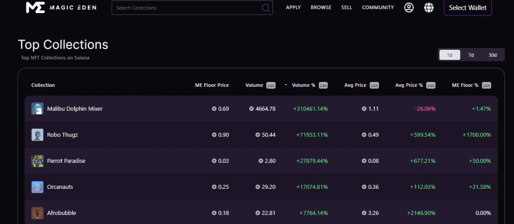Click the search magnifier icon
This screenshot has height=224, width=514.
(266, 8)
